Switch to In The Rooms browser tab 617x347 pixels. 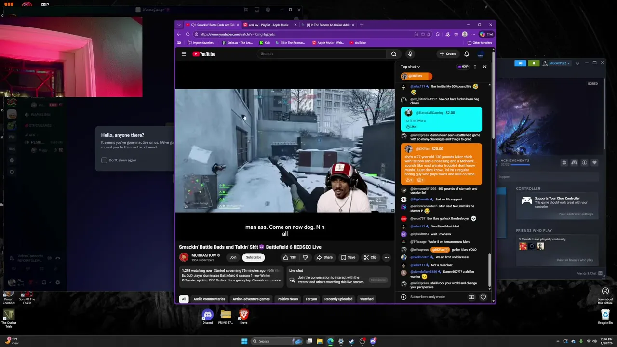[x=330, y=25]
